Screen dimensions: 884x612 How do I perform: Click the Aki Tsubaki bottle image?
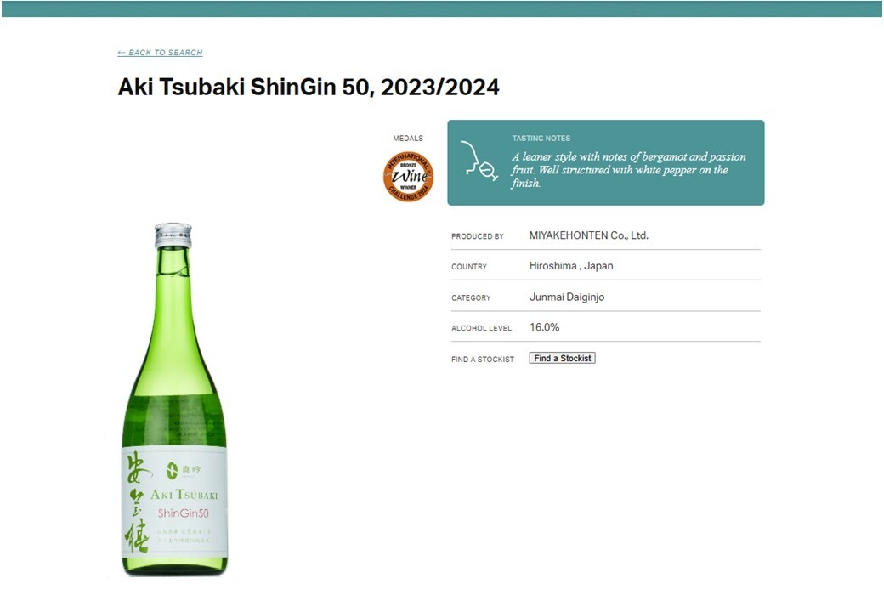pyautogui.click(x=174, y=399)
